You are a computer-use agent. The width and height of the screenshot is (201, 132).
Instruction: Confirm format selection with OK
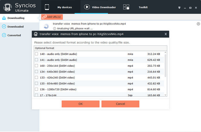tap(80, 104)
